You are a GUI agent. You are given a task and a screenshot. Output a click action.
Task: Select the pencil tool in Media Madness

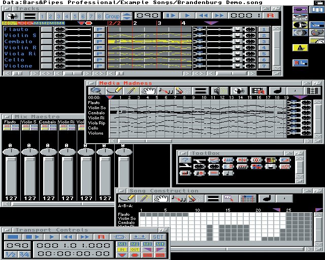pyautogui.click(x=114, y=91)
